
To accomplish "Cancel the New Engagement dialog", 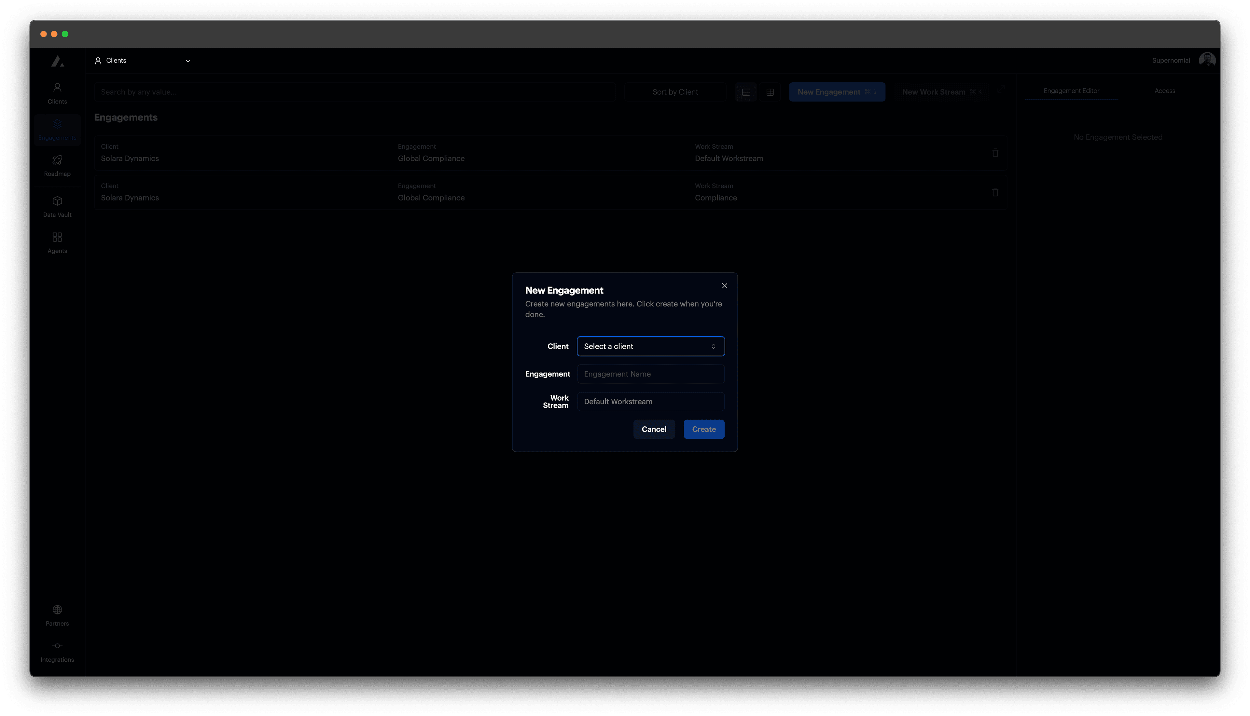I will click(654, 429).
